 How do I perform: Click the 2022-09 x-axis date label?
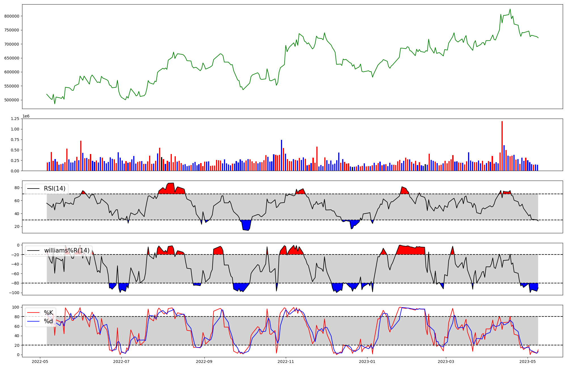pyautogui.click(x=204, y=361)
